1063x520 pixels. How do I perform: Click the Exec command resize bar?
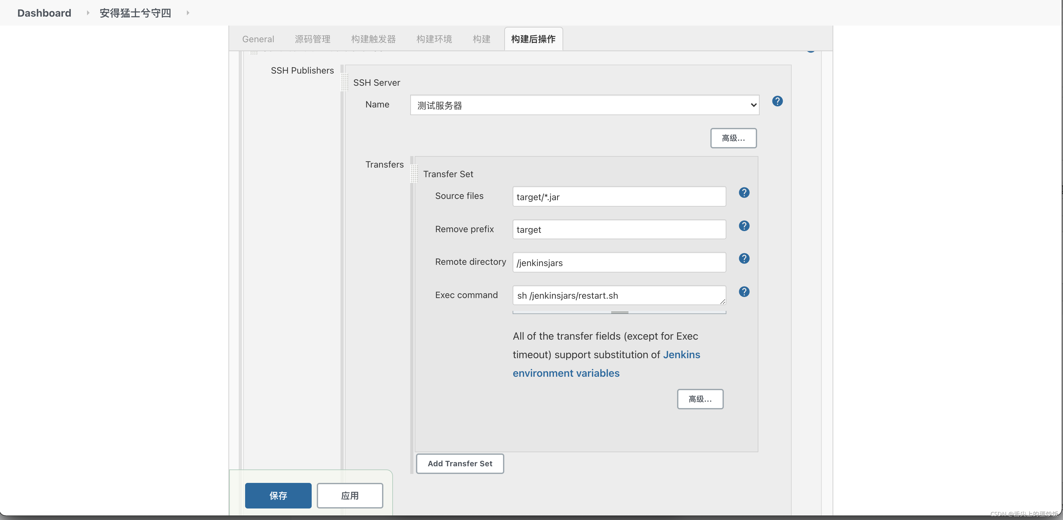pos(619,312)
